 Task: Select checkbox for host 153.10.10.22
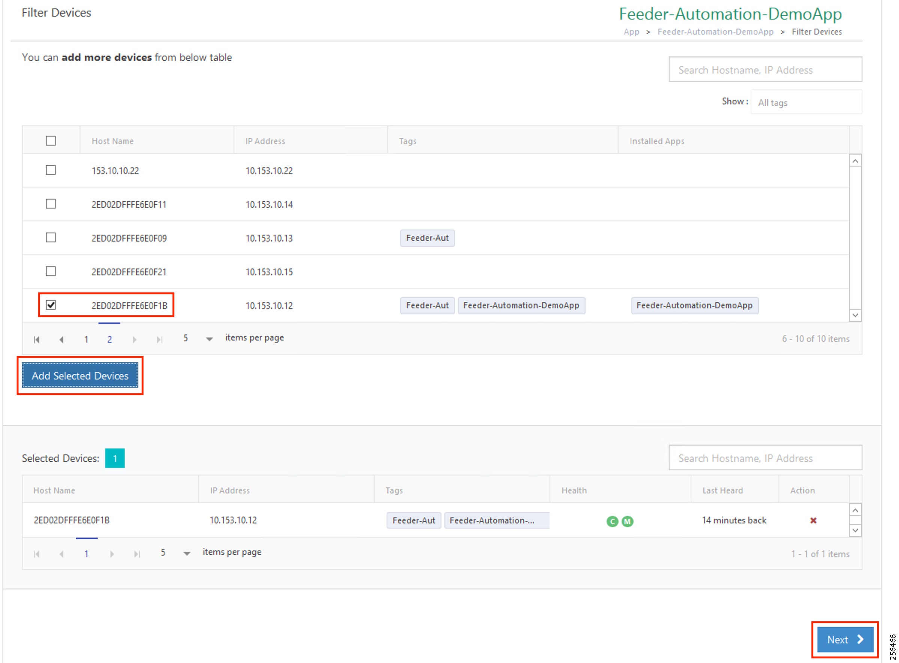(x=51, y=170)
